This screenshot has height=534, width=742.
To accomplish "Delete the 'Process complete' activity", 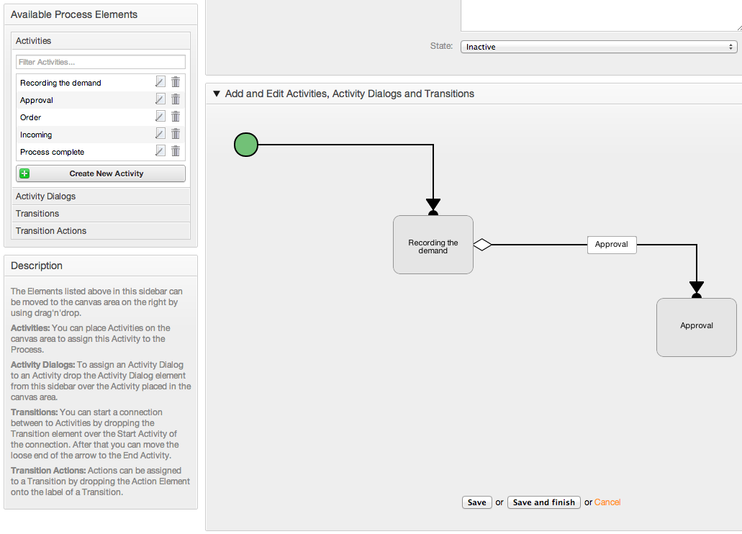I will coord(176,151).
